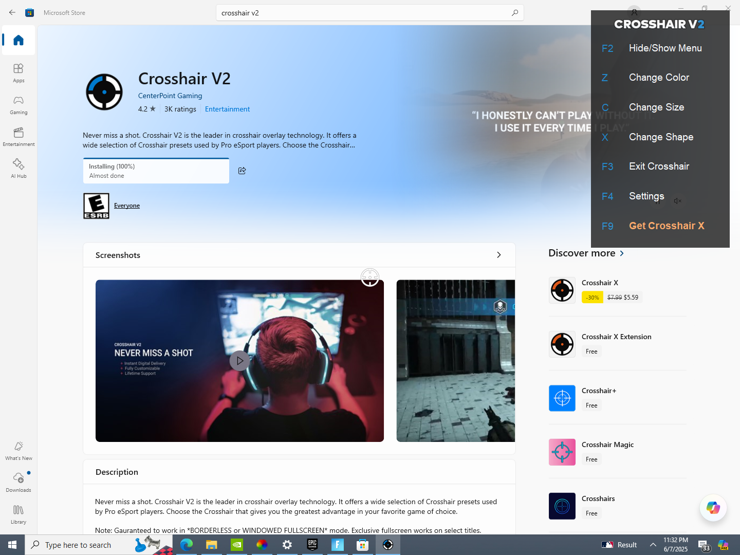Open the clock showing 11:32 PM
This screenshot has height=555, width=740.
pos(676,545)
